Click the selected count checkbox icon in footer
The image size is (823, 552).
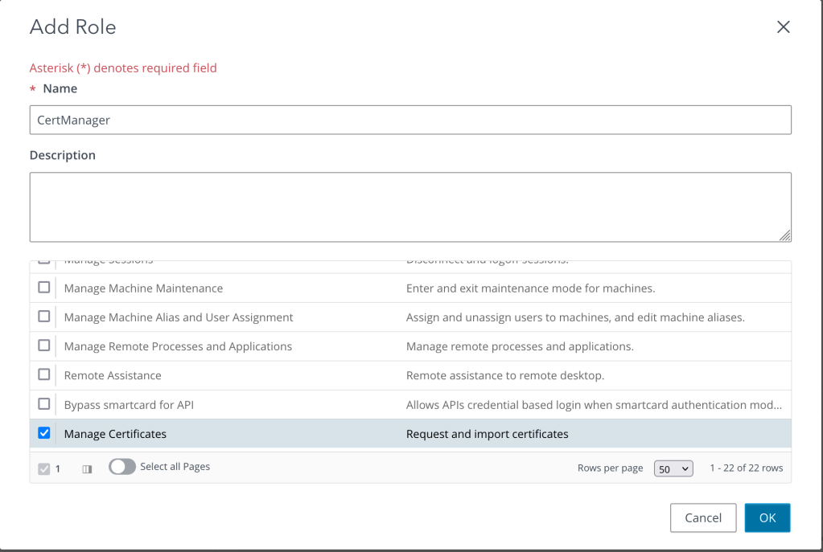tap(43, 468)
